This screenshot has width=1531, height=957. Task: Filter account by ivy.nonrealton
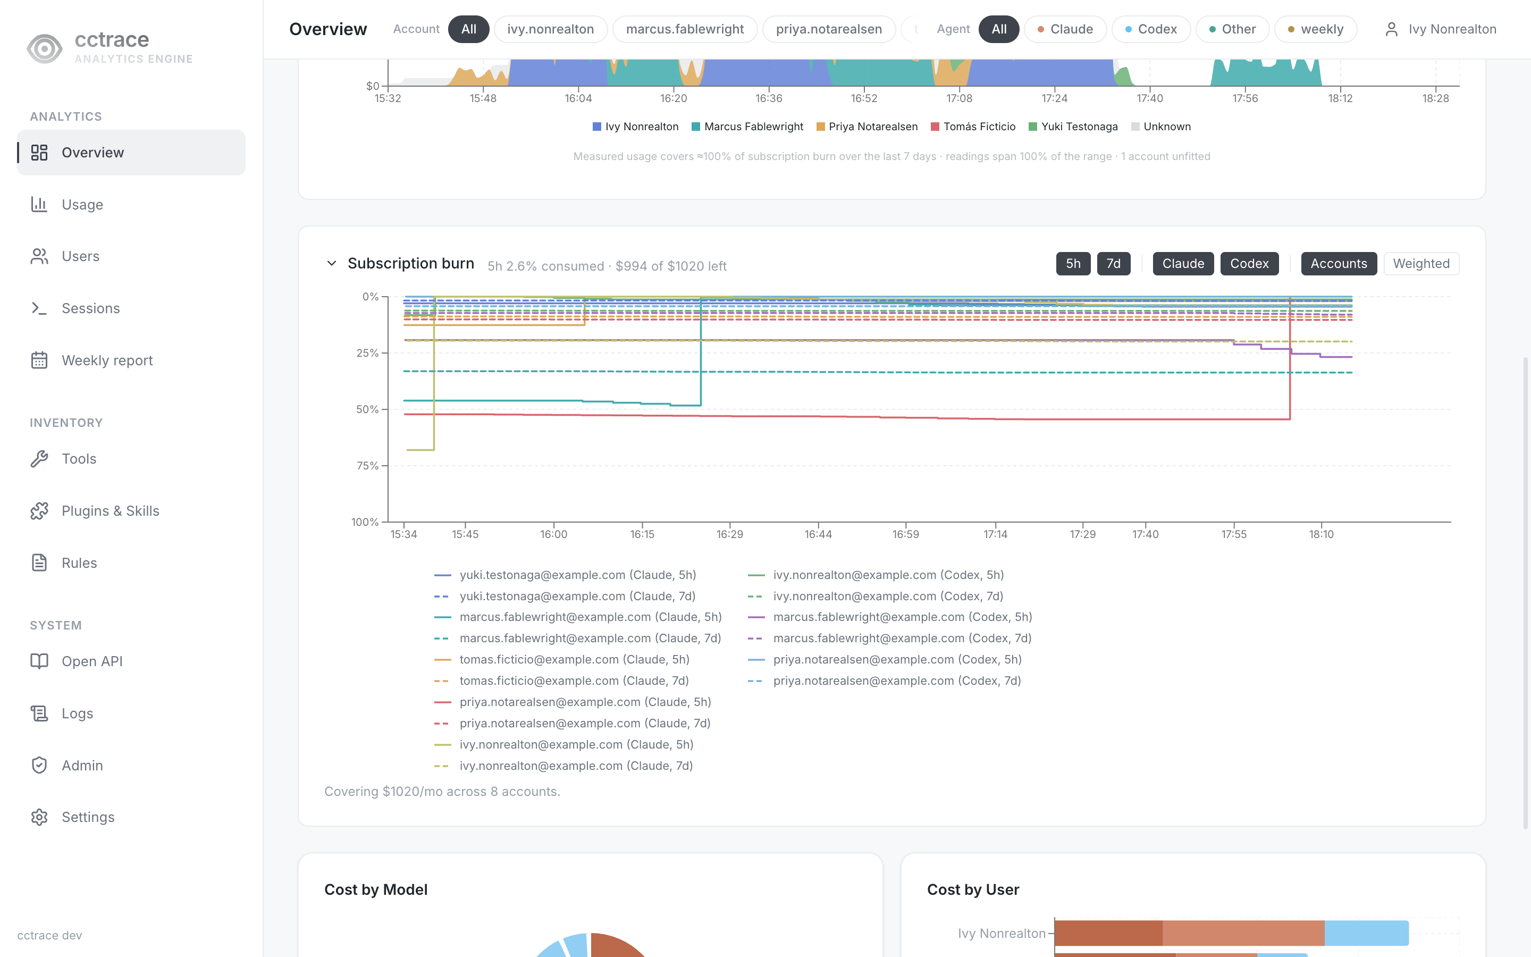[550, 29]
